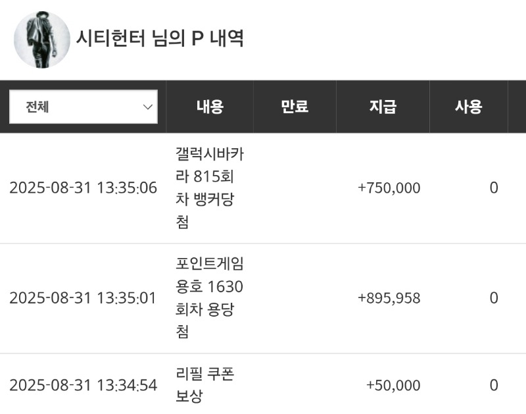
Task: Click the +50,000 payout amount
Action: point(393,386)
